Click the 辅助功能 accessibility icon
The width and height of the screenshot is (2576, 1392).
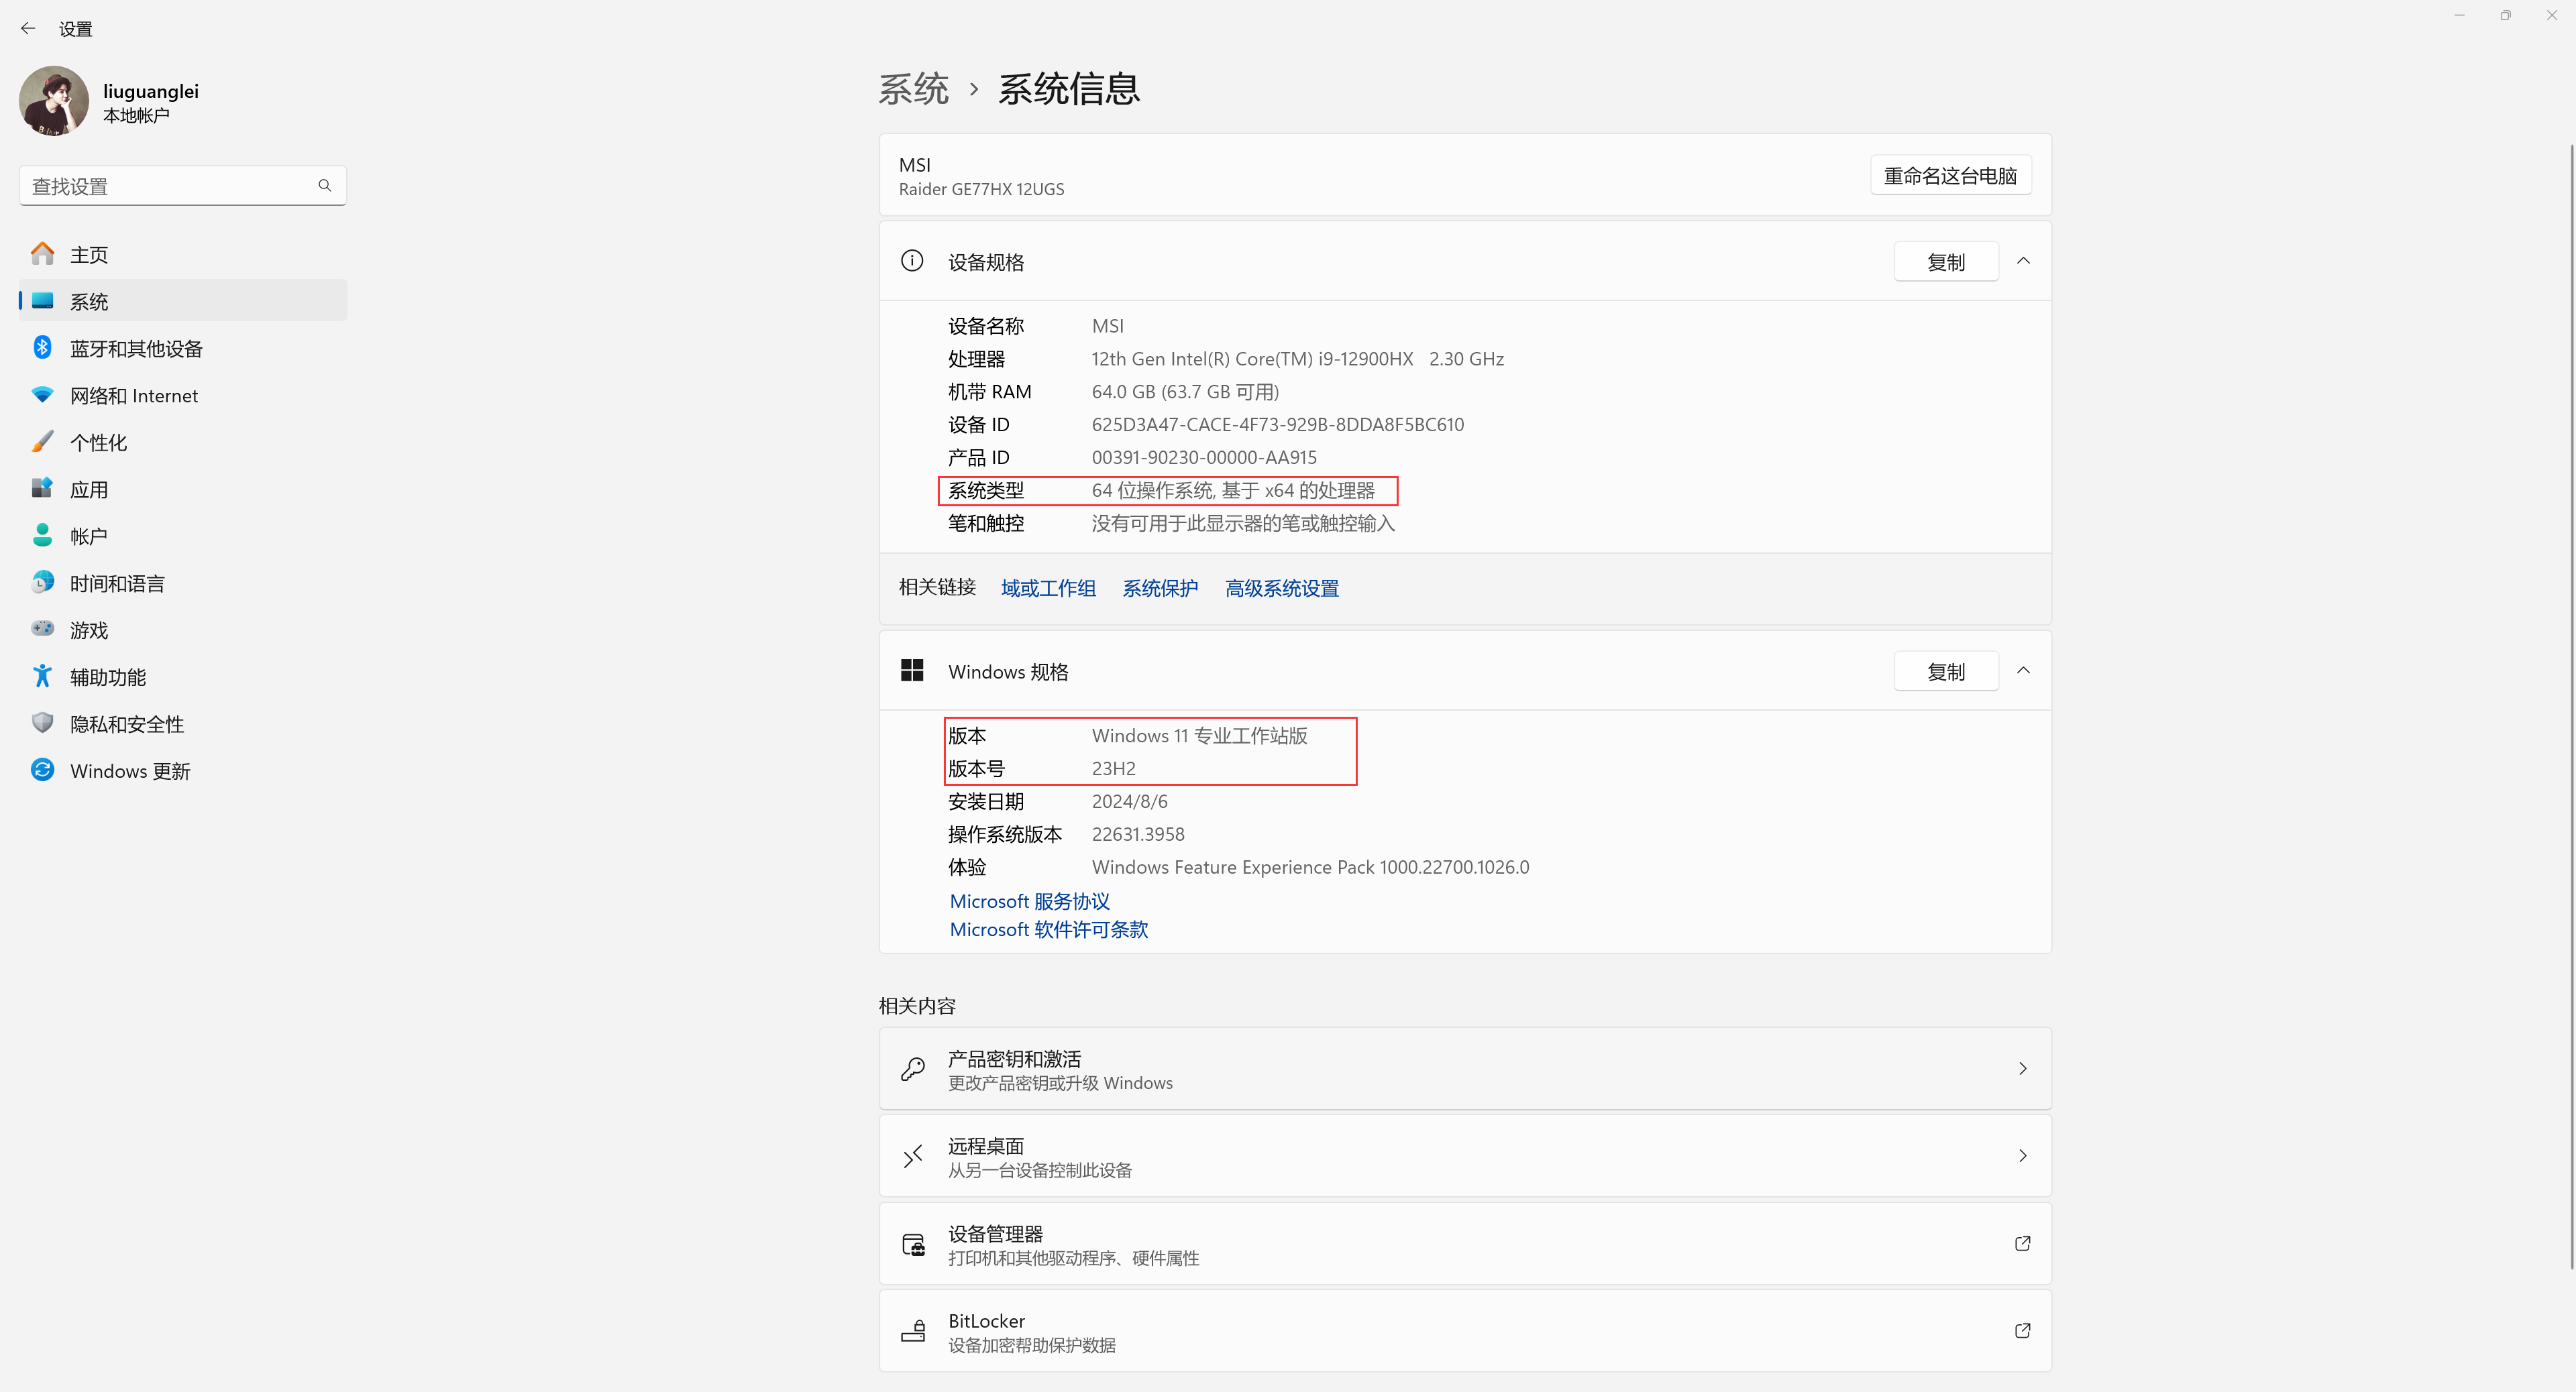42,677
